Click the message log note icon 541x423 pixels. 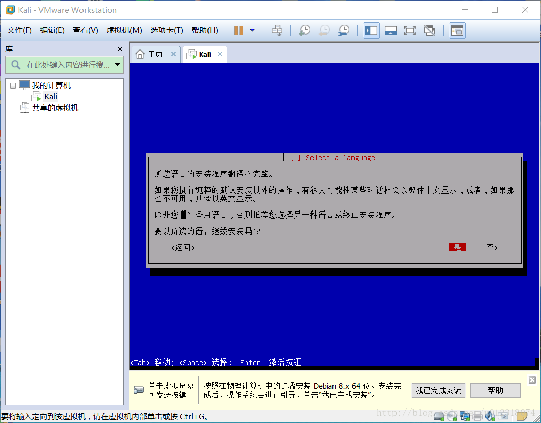coord(522,417)
